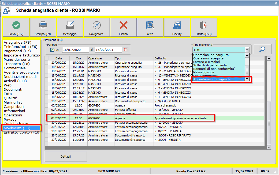Click the Stampa (F9) printer button

click(43, 27)
